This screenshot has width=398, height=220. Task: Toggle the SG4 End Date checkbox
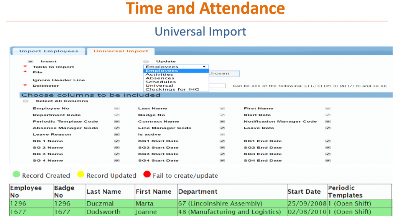pyautogui.click(x=328, y=161)
